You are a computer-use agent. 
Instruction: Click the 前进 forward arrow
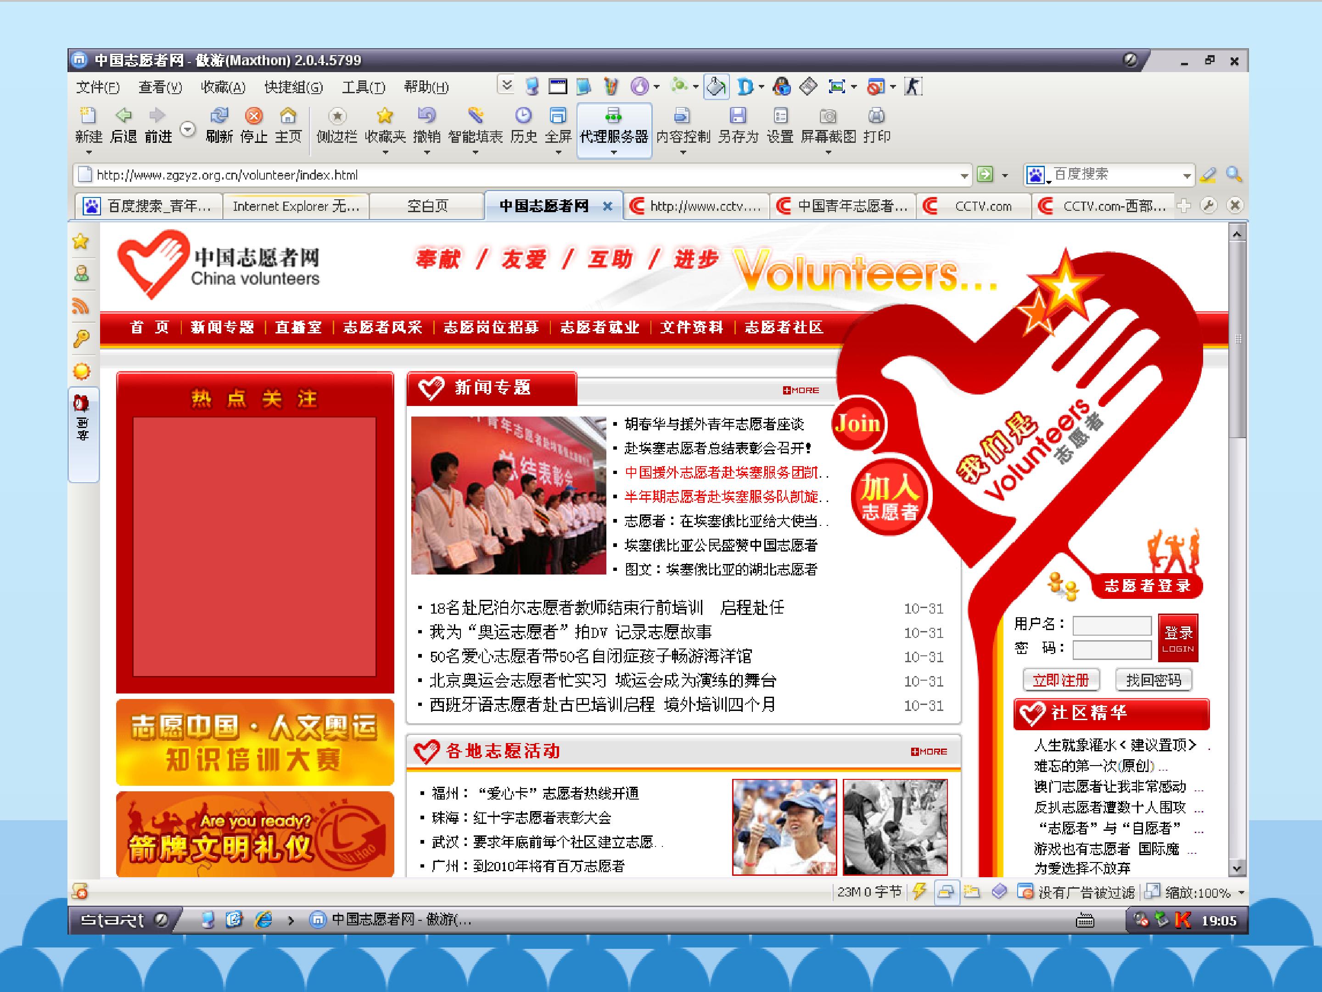pos(158,115)
